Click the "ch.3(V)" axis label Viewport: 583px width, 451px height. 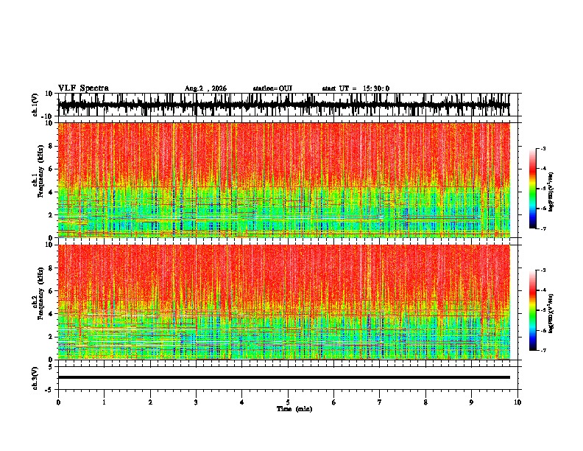click(x=35, y=378)
